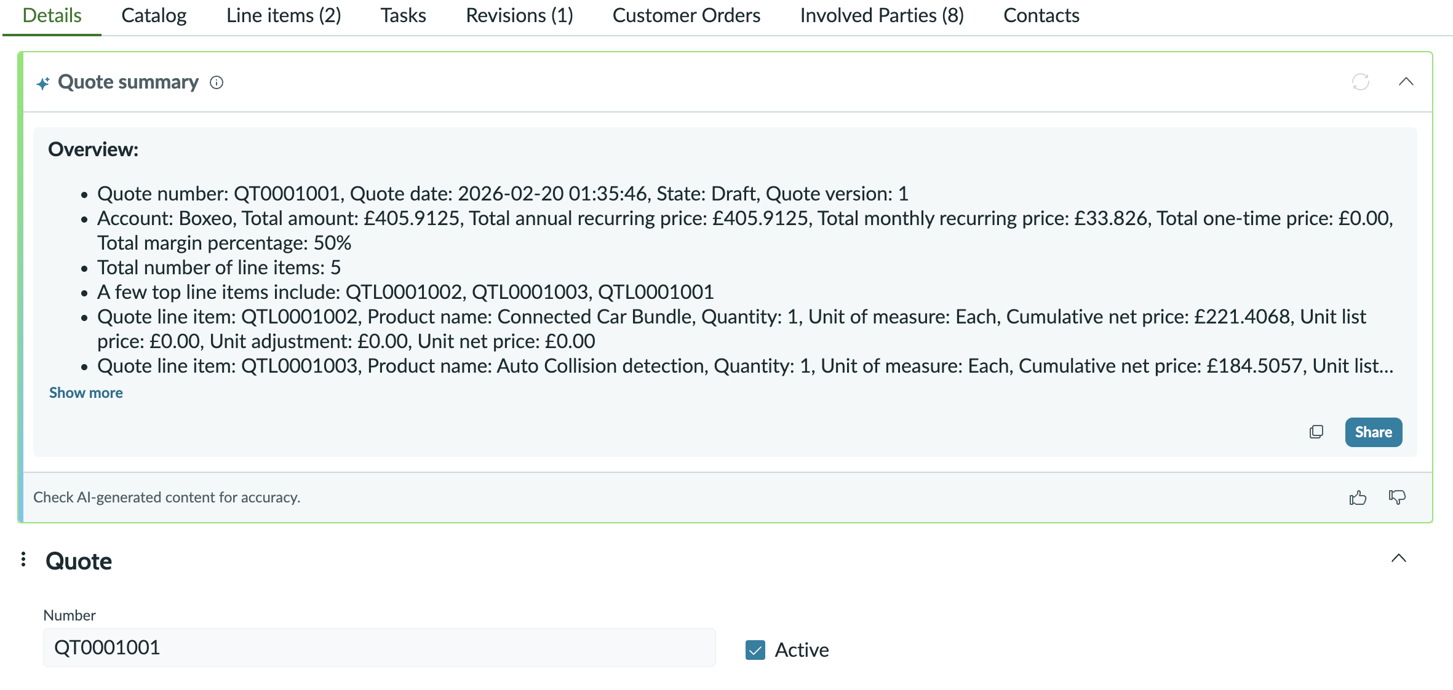Image resolution: width=1453 pixels, height=690 pixels.
Task: Click 'Check AI-generated content for accuracy' text
Action: (x=167, y=497)
